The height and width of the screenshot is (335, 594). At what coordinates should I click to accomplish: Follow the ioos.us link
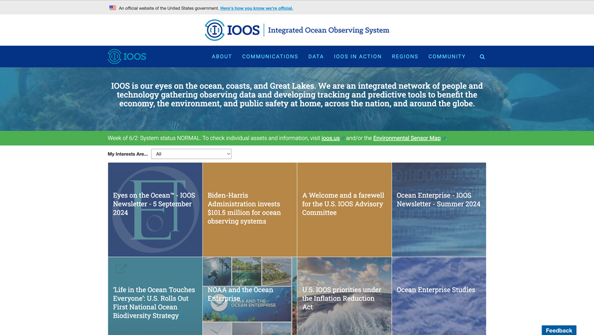[x=330, y=139]
